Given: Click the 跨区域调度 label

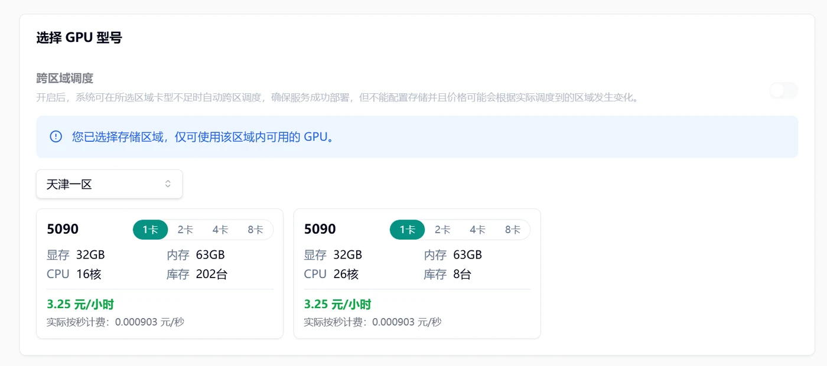Looking at the screenshot, I should click(65, 78).
